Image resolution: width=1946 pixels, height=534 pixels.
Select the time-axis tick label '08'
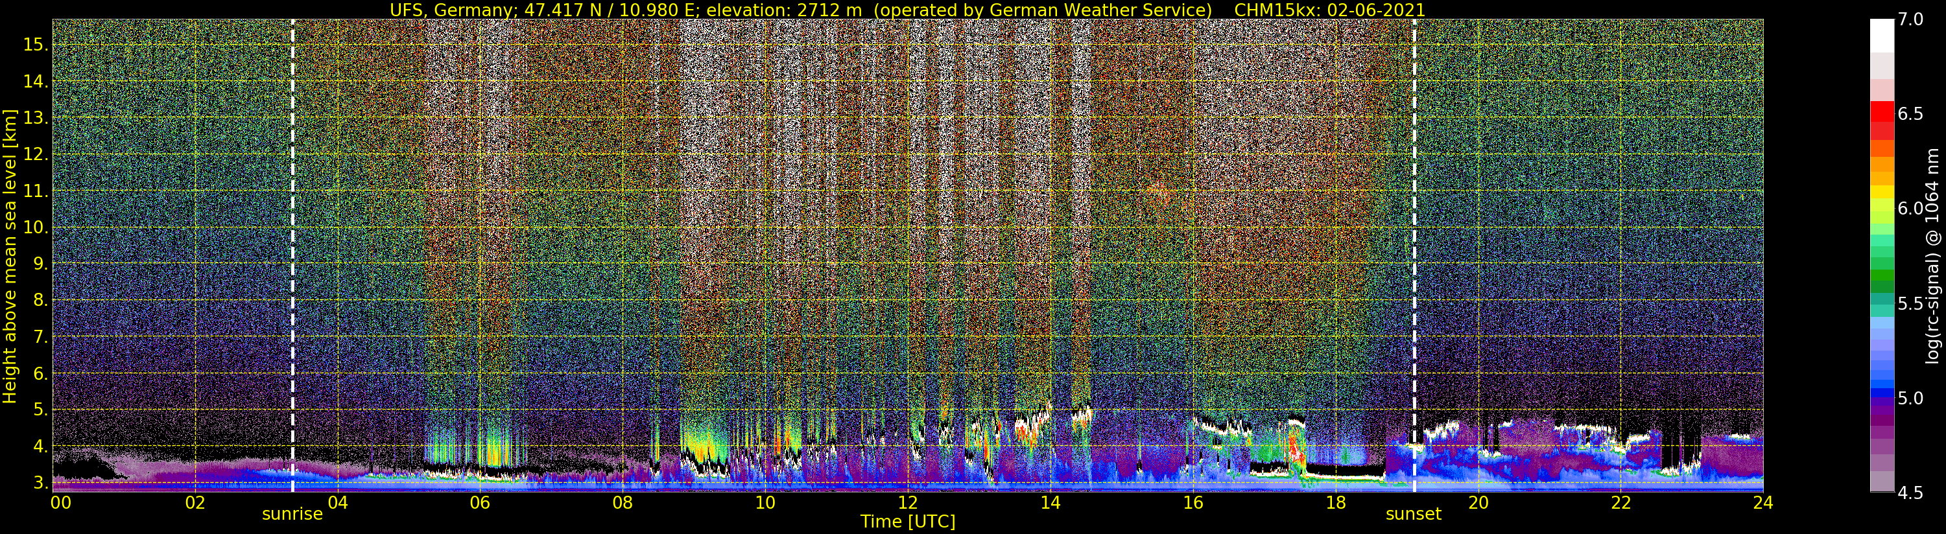623,503
